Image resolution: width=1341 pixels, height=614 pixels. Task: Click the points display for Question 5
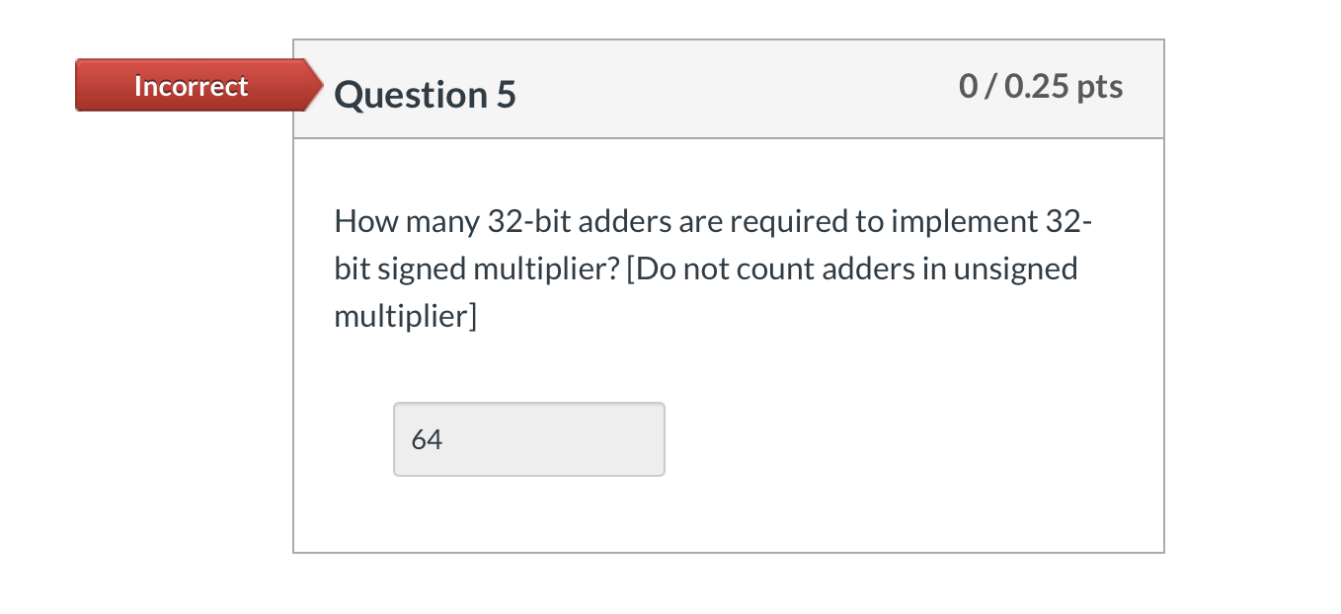click(1042, 86)
